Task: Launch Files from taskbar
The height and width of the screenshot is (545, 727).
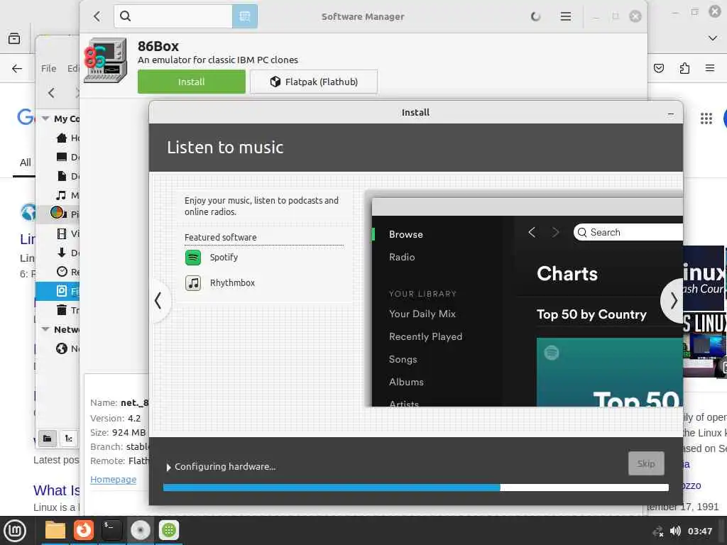Action: click(55, 530)
